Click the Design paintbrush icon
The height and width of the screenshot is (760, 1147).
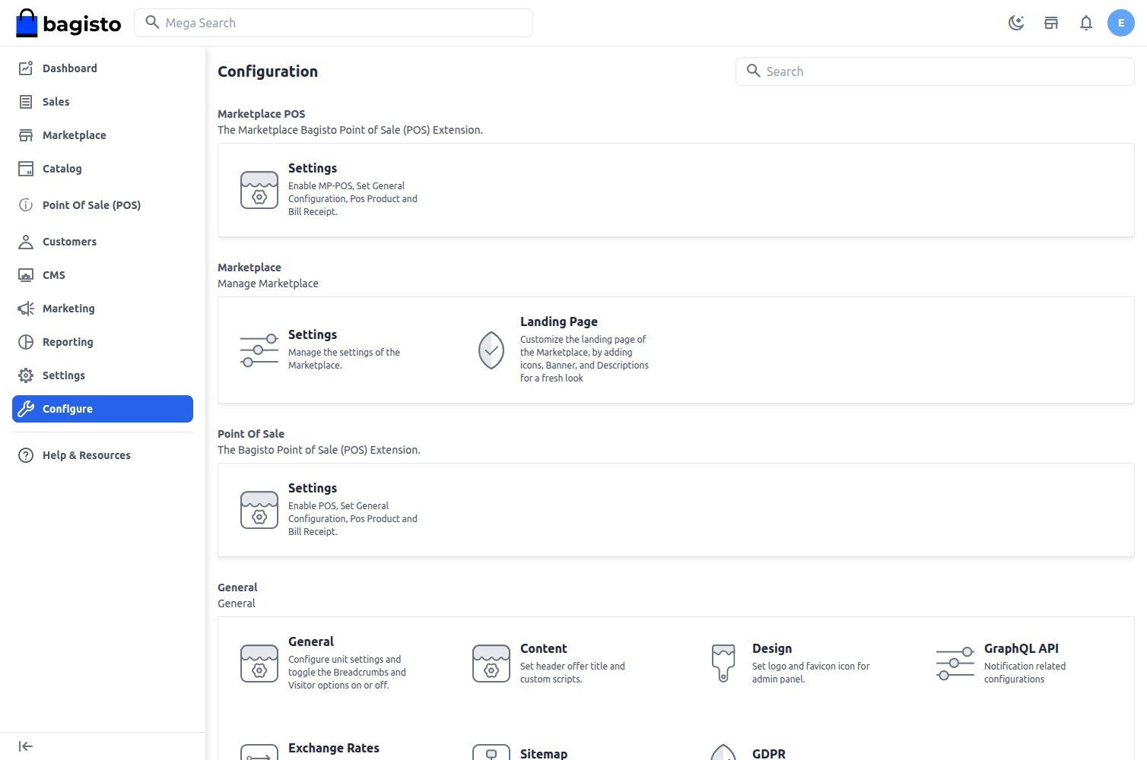723,664
